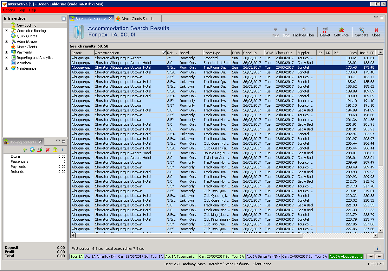
Task: Switch to Direct Clients Search tab
Action: [137, 19]
